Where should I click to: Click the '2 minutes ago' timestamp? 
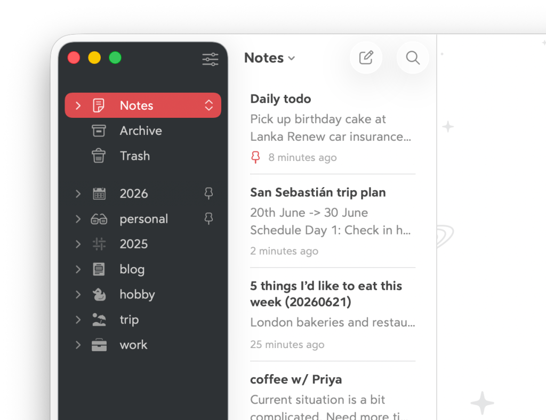coord(284,251)
